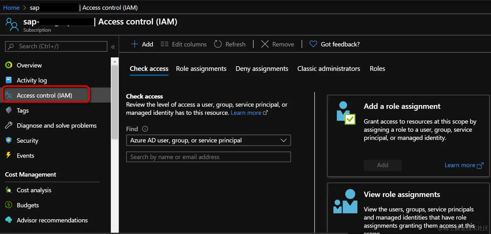Open Overview in the sidebar
Viewport: 491px width, 234px height.
point(29,65)
